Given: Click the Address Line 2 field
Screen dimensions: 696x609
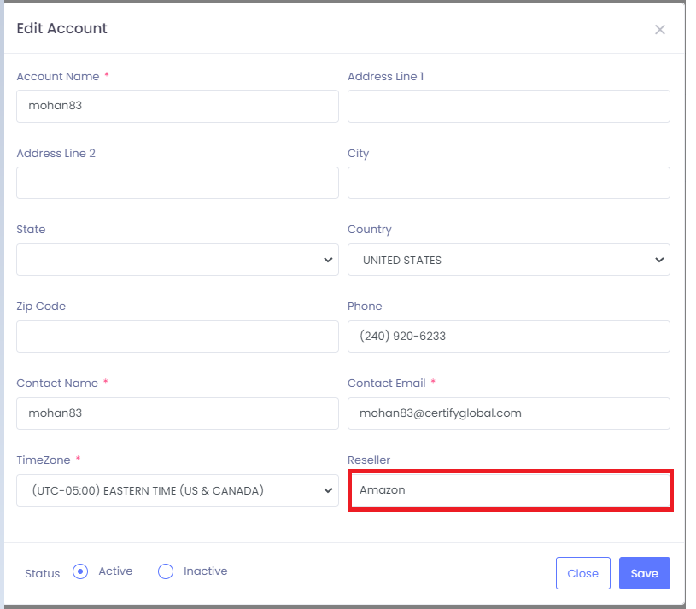Looking at the screenshot, I should click(x=178, y=183).
